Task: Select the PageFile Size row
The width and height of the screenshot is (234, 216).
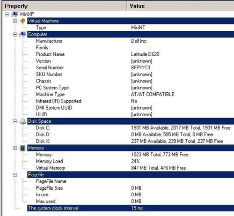Action: click(x=131, y=188)
